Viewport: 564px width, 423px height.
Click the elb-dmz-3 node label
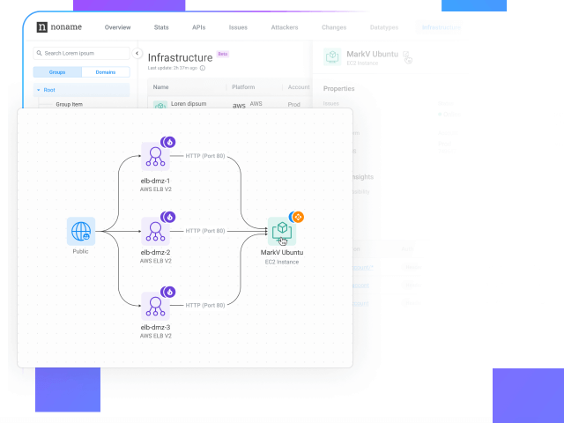[x=155, y=327]
